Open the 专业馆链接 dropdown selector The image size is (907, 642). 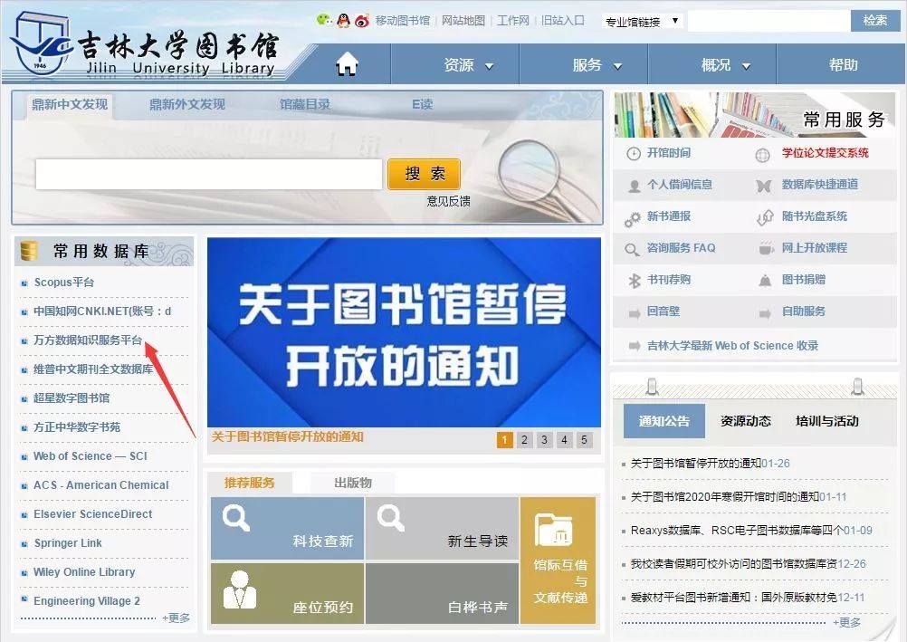coord(642,22)
